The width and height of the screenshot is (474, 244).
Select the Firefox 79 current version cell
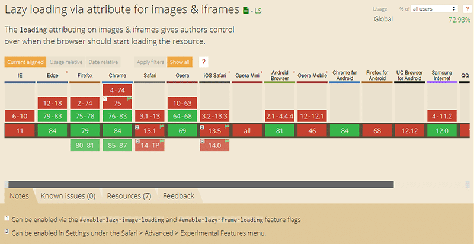click(85, 131)
